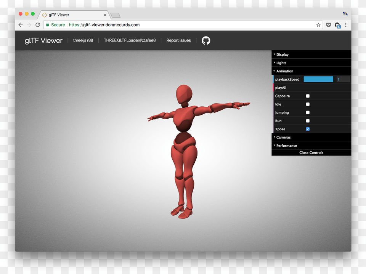Expand the Display folder
The image size is (366, 274).
point(283,54)
